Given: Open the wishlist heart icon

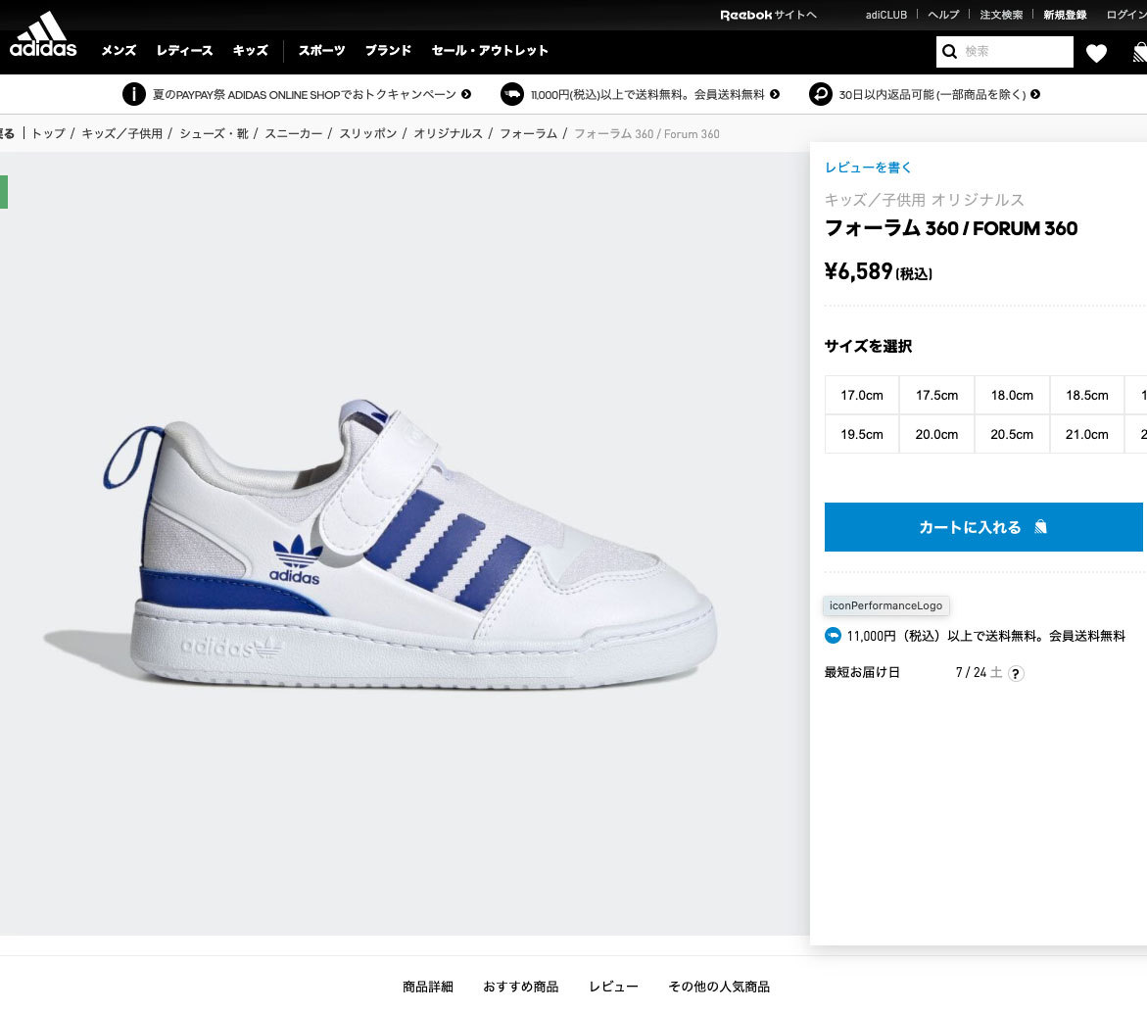Looking at the screenshot, I should [1096, 53].
